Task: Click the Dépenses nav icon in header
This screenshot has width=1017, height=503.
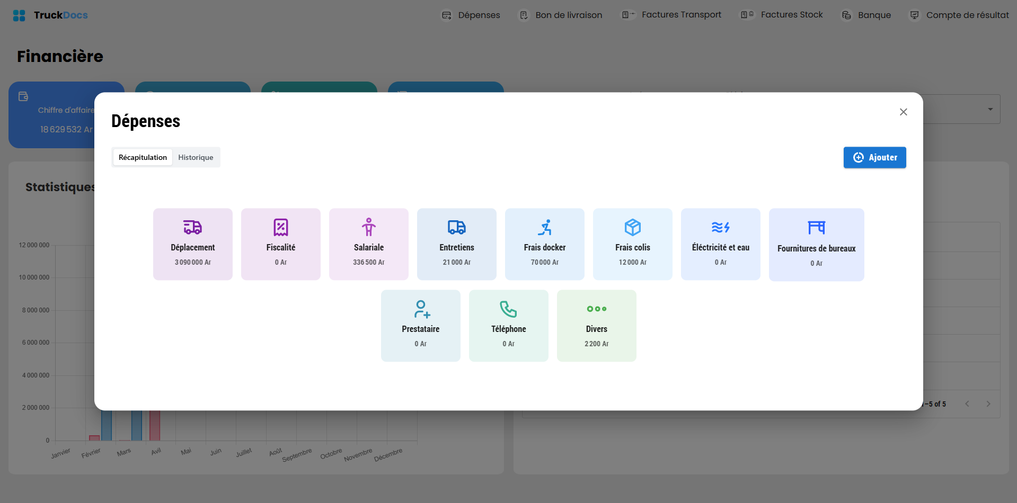Action: (447, 15)
